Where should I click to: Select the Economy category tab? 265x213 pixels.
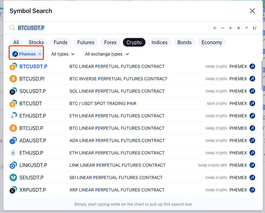click(212, 42)
